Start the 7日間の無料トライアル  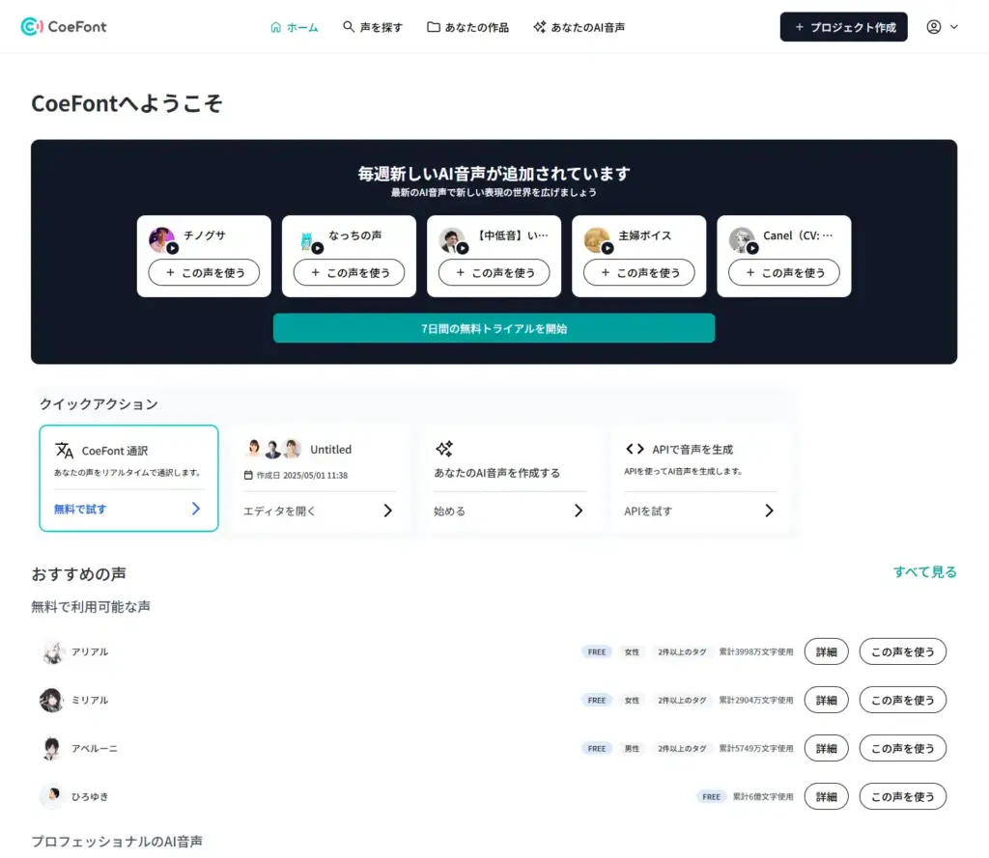click(494, 328)
